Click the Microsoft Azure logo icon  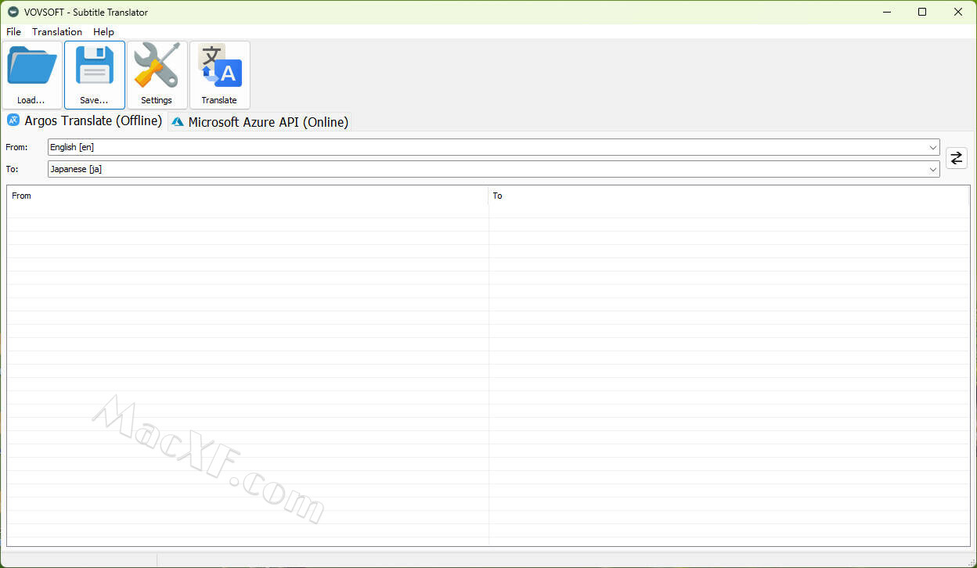click(x=178, y=122)
